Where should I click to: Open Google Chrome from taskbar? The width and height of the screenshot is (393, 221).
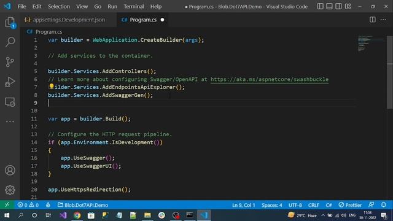click(x=77, y=215)
